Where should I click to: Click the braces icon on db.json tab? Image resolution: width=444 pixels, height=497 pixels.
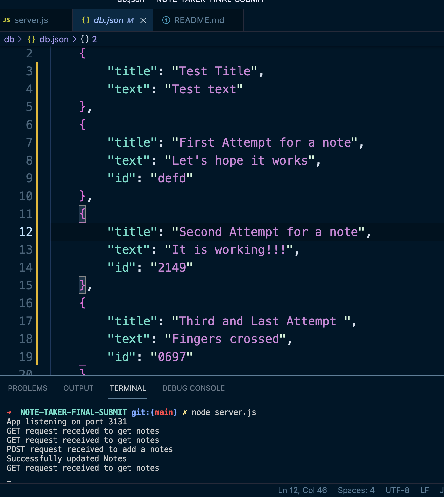click(86, 20)
